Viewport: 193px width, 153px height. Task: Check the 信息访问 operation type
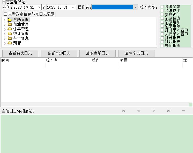point(162,15)
